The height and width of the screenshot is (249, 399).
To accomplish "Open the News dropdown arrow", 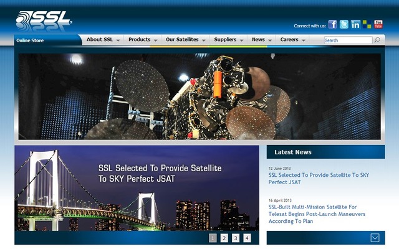I will (270, 40).
